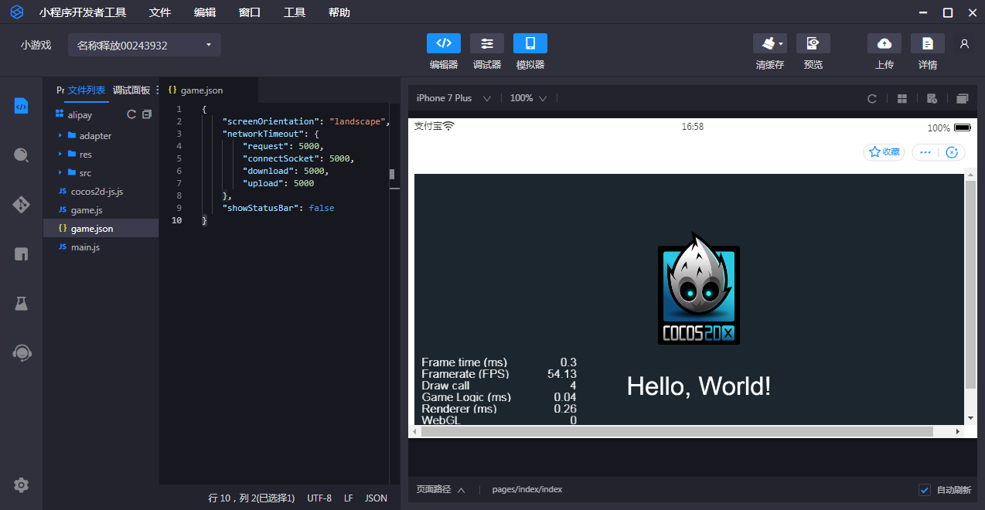Detach the simulator window icon

pyautogui.click(x=962, y=98)
